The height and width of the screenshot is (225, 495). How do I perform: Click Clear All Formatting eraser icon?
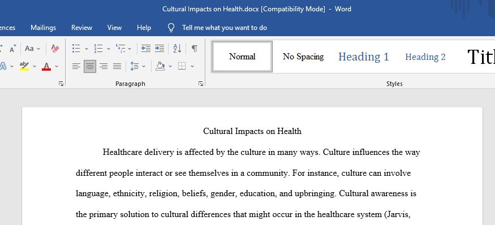55,49
